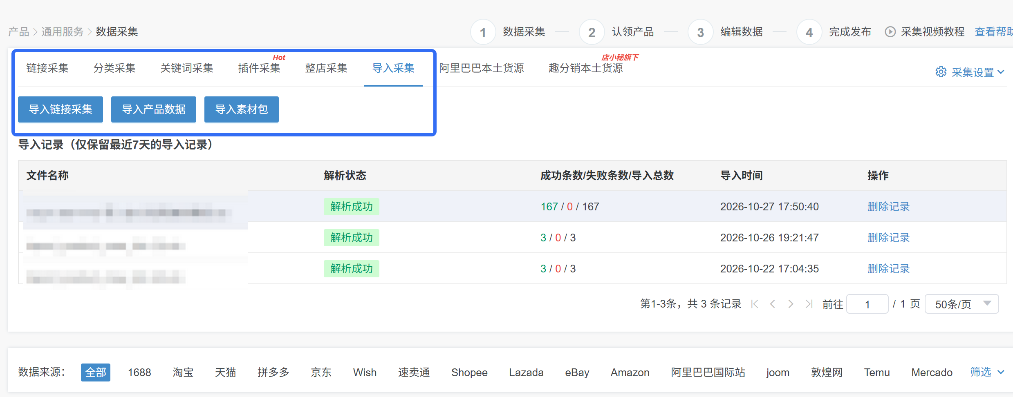Click 数据采集 breadcrumb current page
Viewport: 1013px width, 397px height.
click(117, 32)
